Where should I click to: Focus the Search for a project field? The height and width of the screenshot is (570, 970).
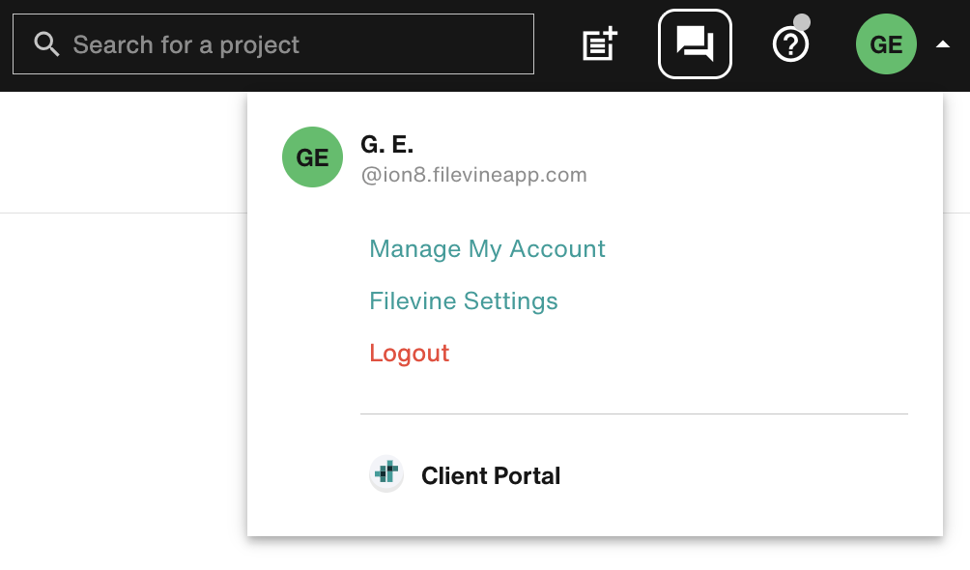pyautogui.click(x=290, y=44)
